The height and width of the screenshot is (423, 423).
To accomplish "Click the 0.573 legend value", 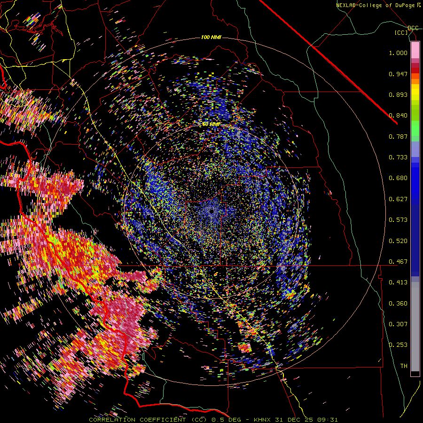I will point(398,220).
